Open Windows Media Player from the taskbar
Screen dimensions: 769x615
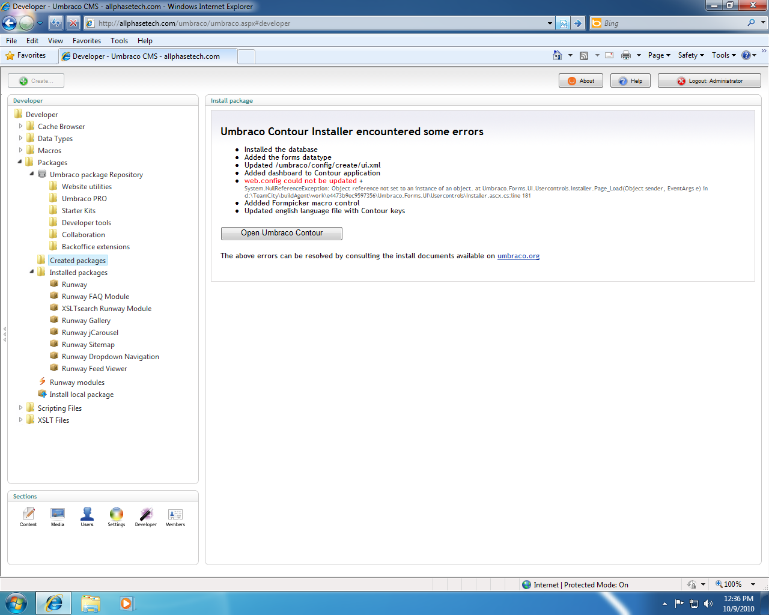pyautogui.click(x=127, y=603)
